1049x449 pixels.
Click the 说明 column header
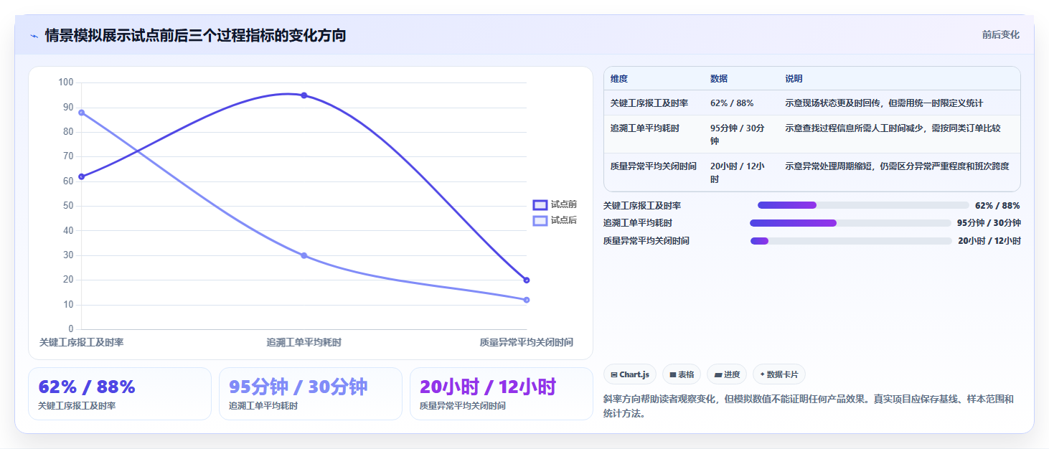point(794,79)
